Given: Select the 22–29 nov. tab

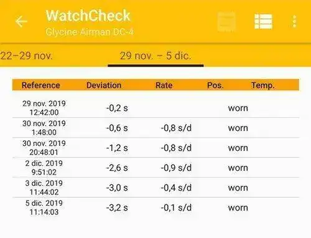Looking at the screenshot, I should point(26,56).
